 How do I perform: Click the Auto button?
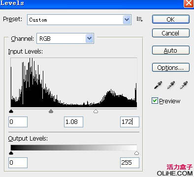tap(171, 50)
